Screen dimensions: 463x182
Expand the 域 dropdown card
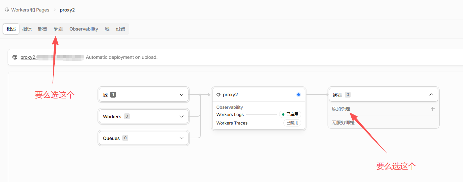click(x=144, y=95)
